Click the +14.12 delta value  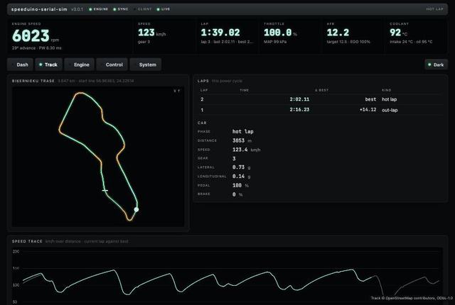[x=368, y=110]
